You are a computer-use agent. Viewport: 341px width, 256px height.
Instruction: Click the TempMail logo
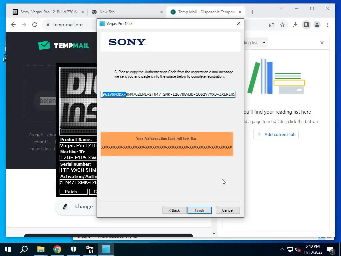point(64,45)
